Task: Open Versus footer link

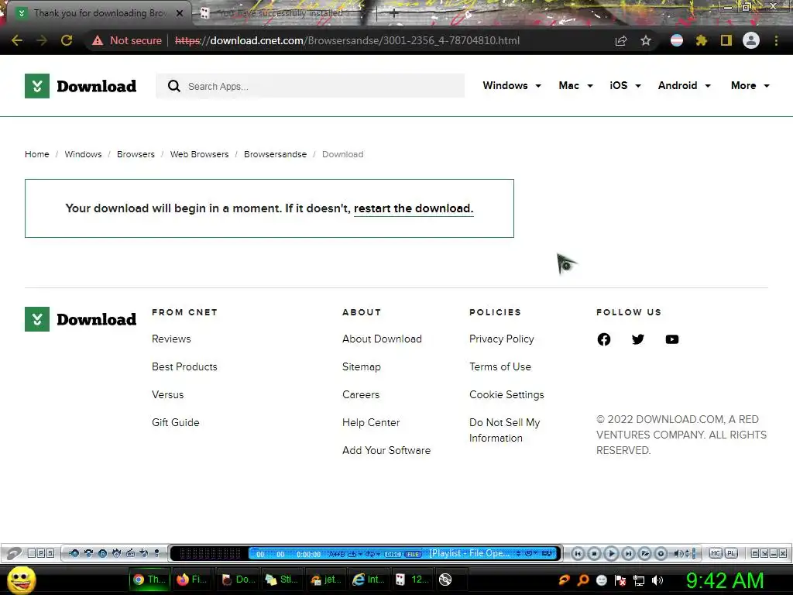Action: [x=168, y=394]
